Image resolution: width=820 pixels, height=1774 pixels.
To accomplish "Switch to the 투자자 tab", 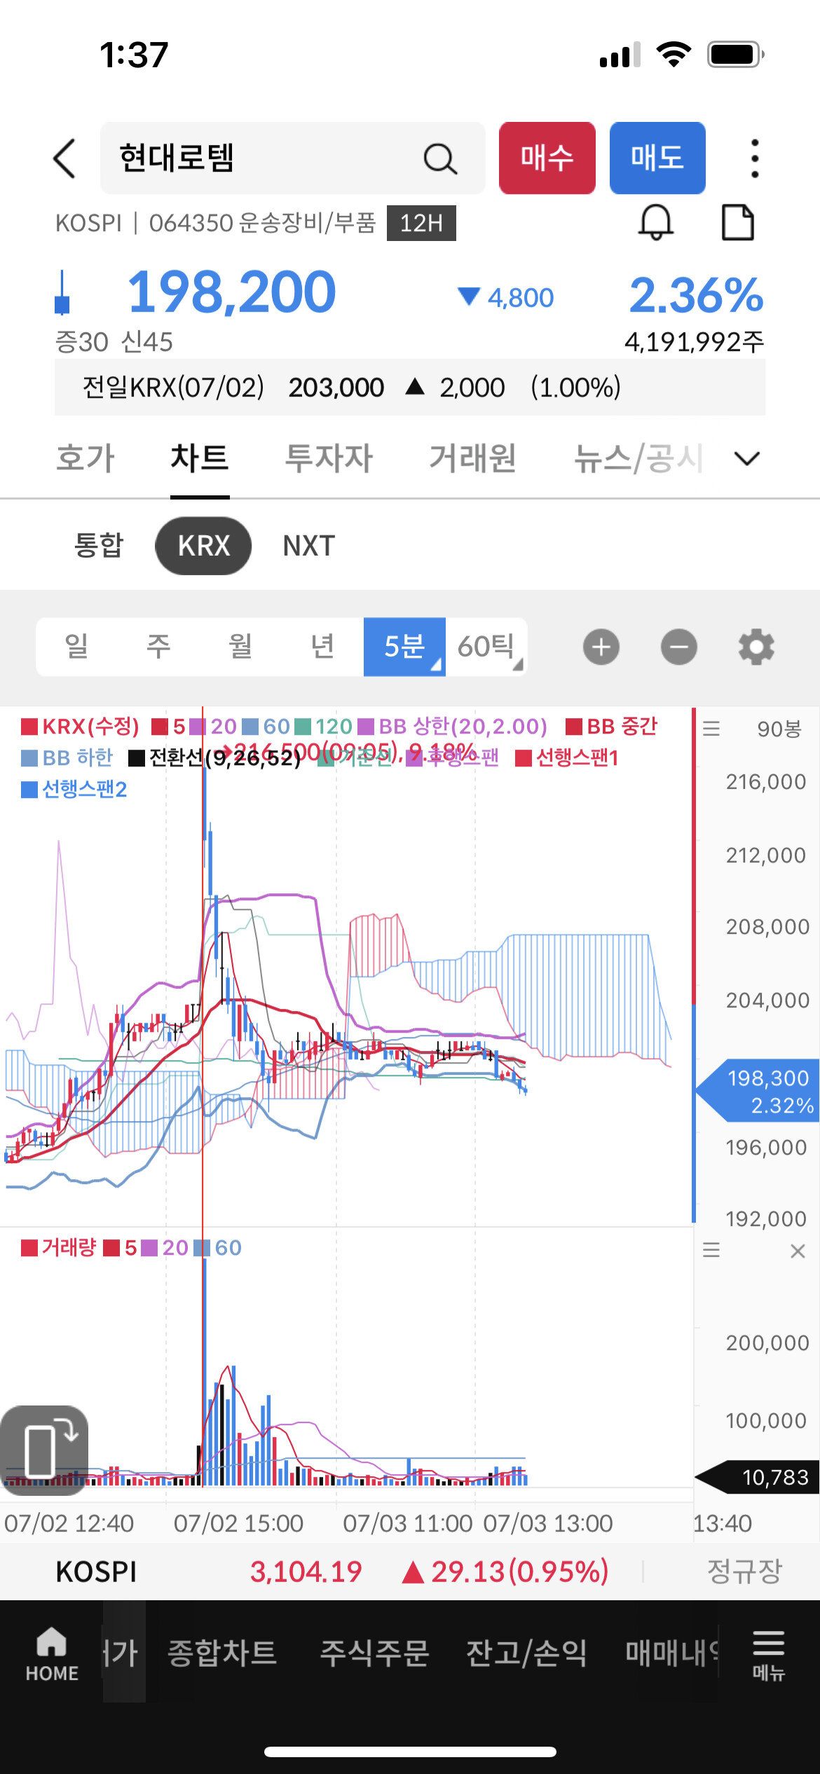I will [329, 458].
